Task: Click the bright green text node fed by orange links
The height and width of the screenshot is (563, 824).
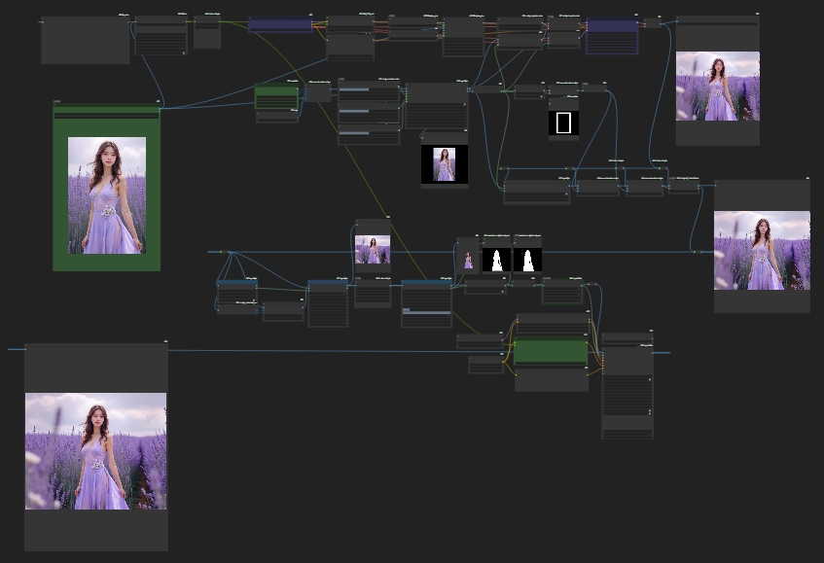Action: [x=551, y=352]
